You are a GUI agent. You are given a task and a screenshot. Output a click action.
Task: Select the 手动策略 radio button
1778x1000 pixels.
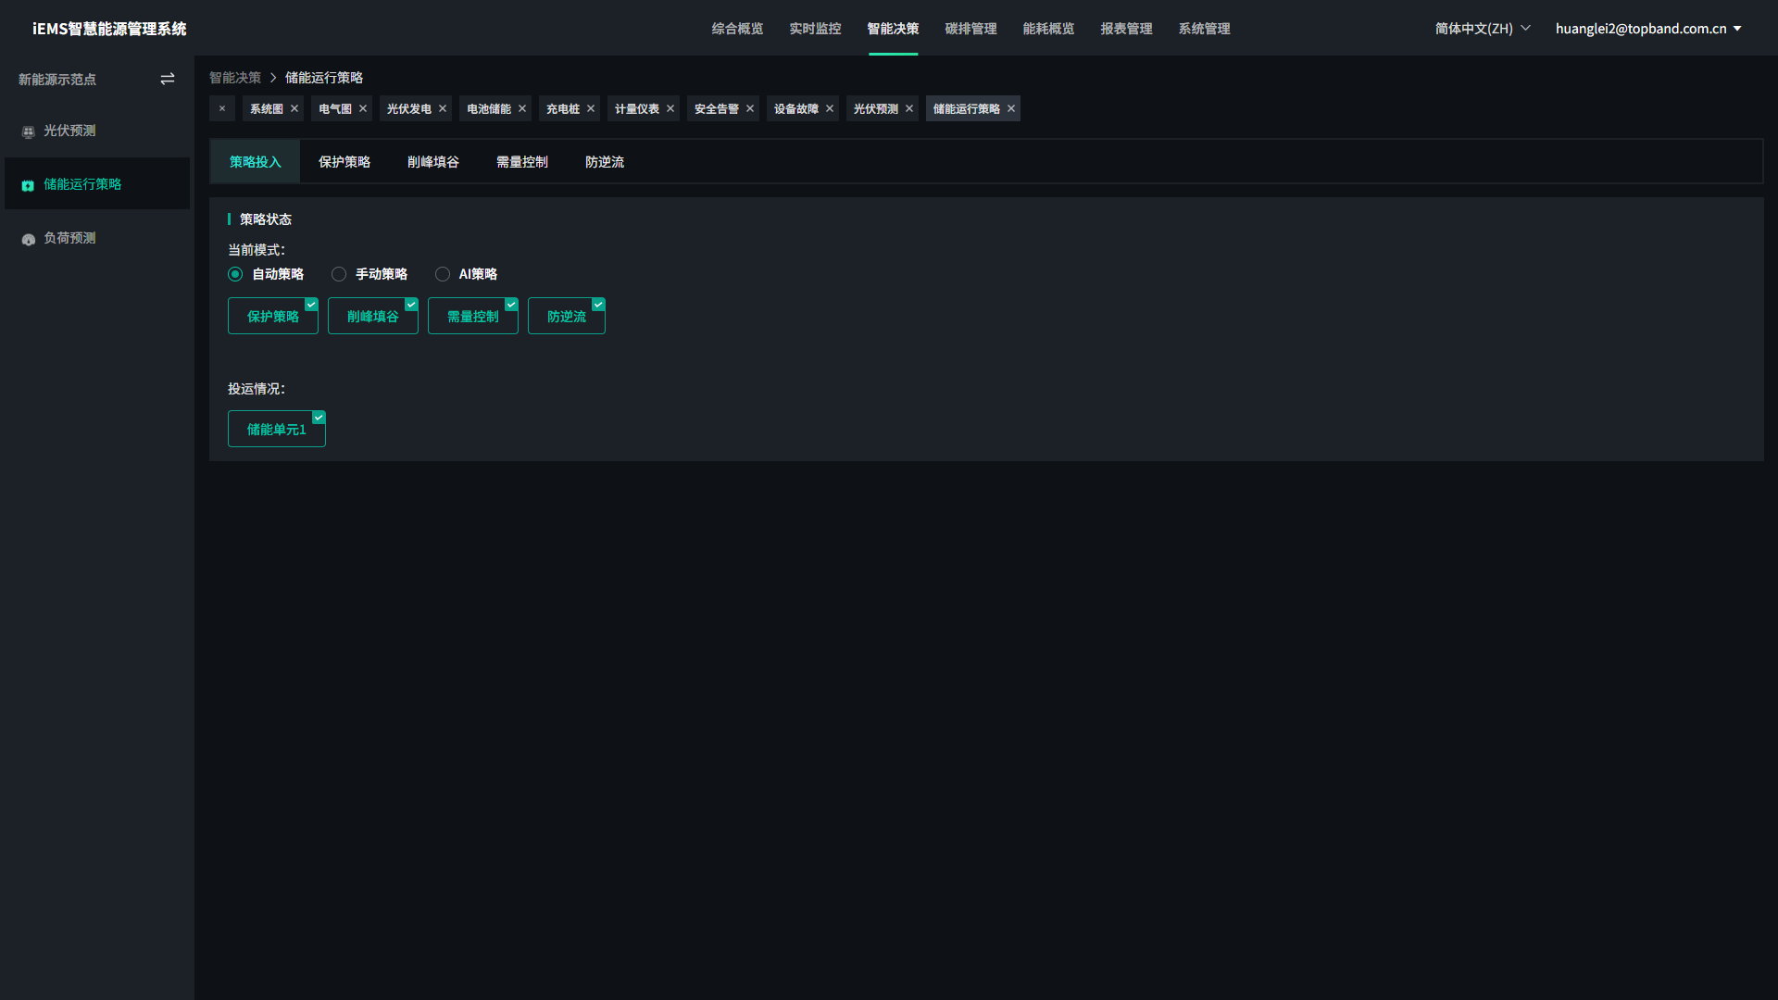point(339,274)
